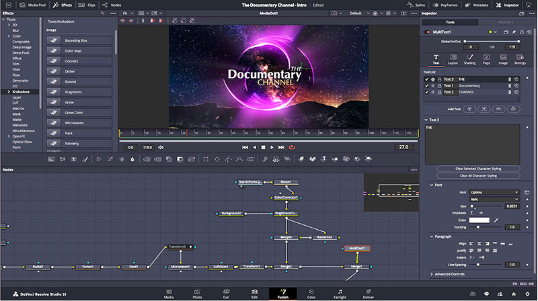Click the font Size value field

(512, 206)
